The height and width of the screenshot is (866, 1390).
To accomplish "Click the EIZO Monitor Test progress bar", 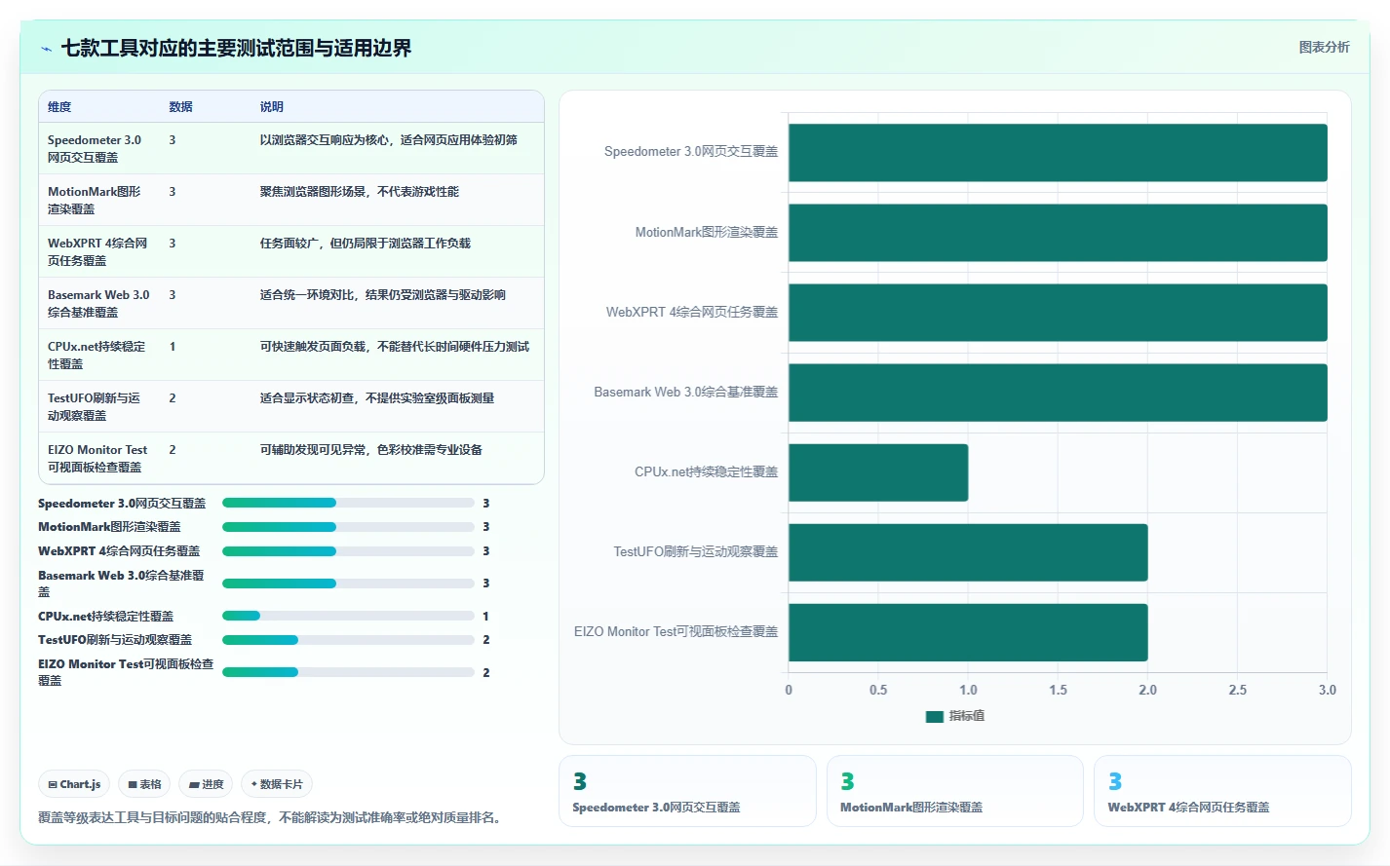I will point(348,672).
